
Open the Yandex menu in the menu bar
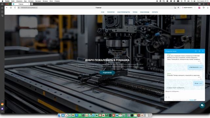point(7,1)
